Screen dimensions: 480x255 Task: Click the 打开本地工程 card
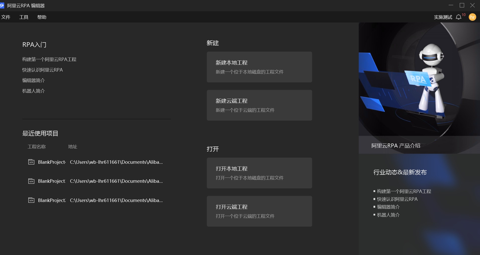tap(259, 173)
